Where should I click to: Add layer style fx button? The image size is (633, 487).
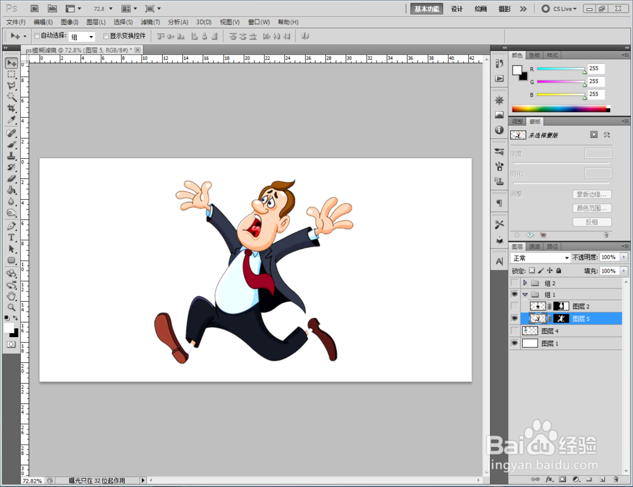coord(549,479)
